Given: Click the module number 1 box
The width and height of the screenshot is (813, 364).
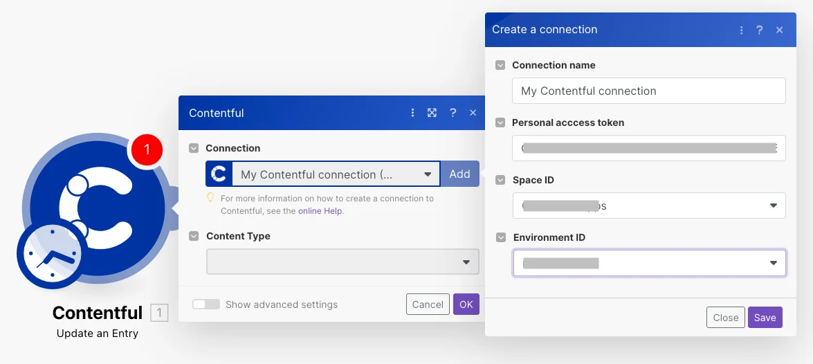Looking at the screenshot, I should pos(159,313).
